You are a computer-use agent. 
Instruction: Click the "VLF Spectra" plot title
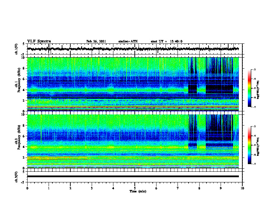39,41
